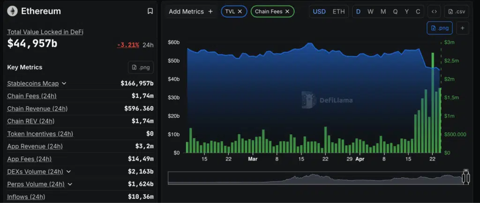
Task: Select the M monthly interval
Action: click(x=383, y=12)
